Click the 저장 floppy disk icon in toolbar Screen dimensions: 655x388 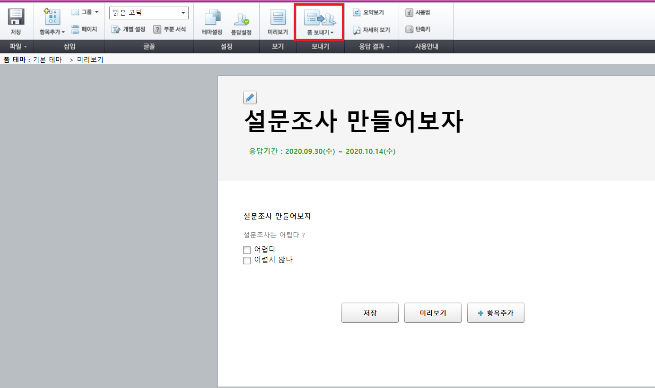[16, 21]
